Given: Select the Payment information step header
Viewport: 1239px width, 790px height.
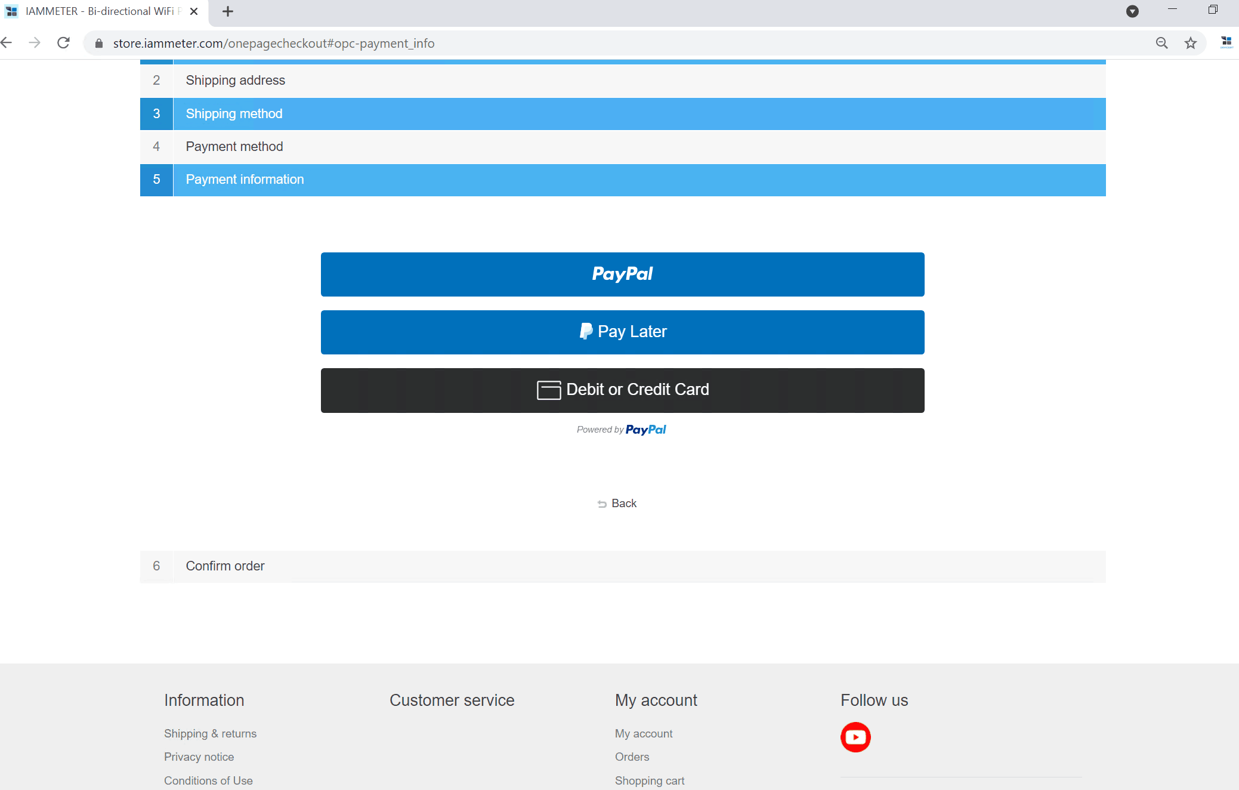Looking at the screenshot, I should 245,180.
